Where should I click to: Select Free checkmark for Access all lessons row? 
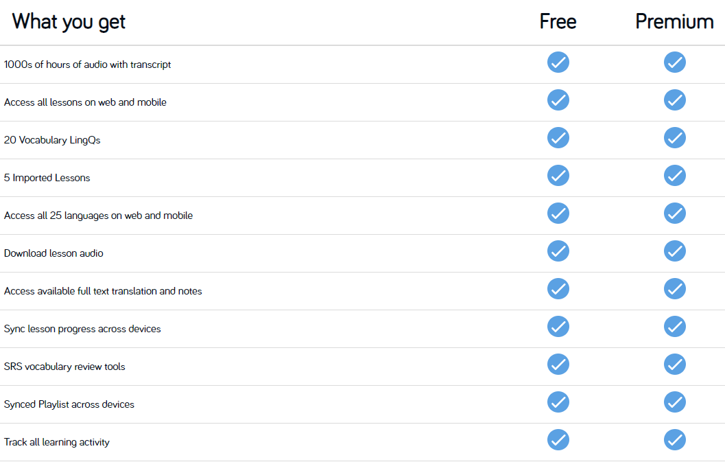558,100
